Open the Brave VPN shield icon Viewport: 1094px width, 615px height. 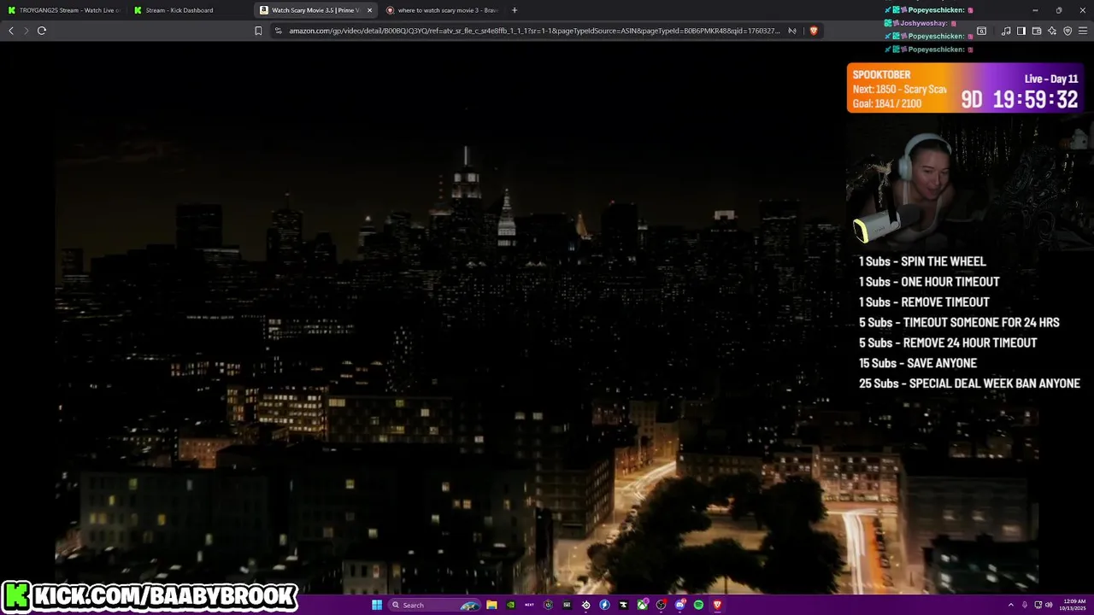(1068, 31)
